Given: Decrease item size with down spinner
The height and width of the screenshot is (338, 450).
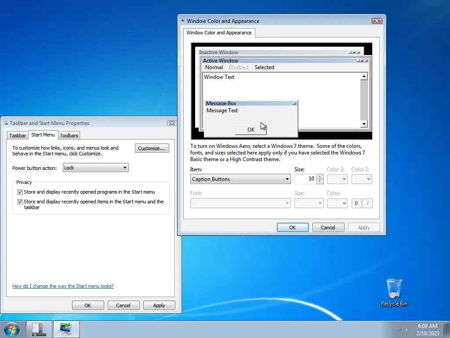Looking at the screenshot, I should 320,181.
